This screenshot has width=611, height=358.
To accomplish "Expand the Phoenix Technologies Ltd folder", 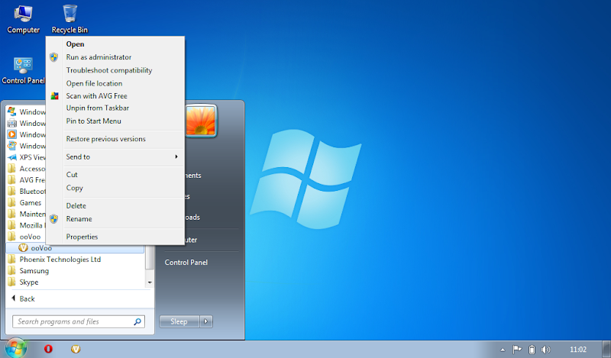I will (x=60, y=260).
